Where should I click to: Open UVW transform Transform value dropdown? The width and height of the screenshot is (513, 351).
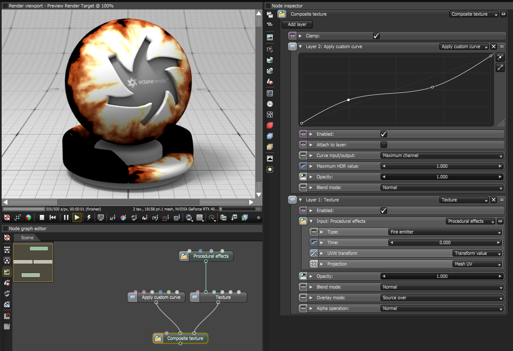(477, 253)
